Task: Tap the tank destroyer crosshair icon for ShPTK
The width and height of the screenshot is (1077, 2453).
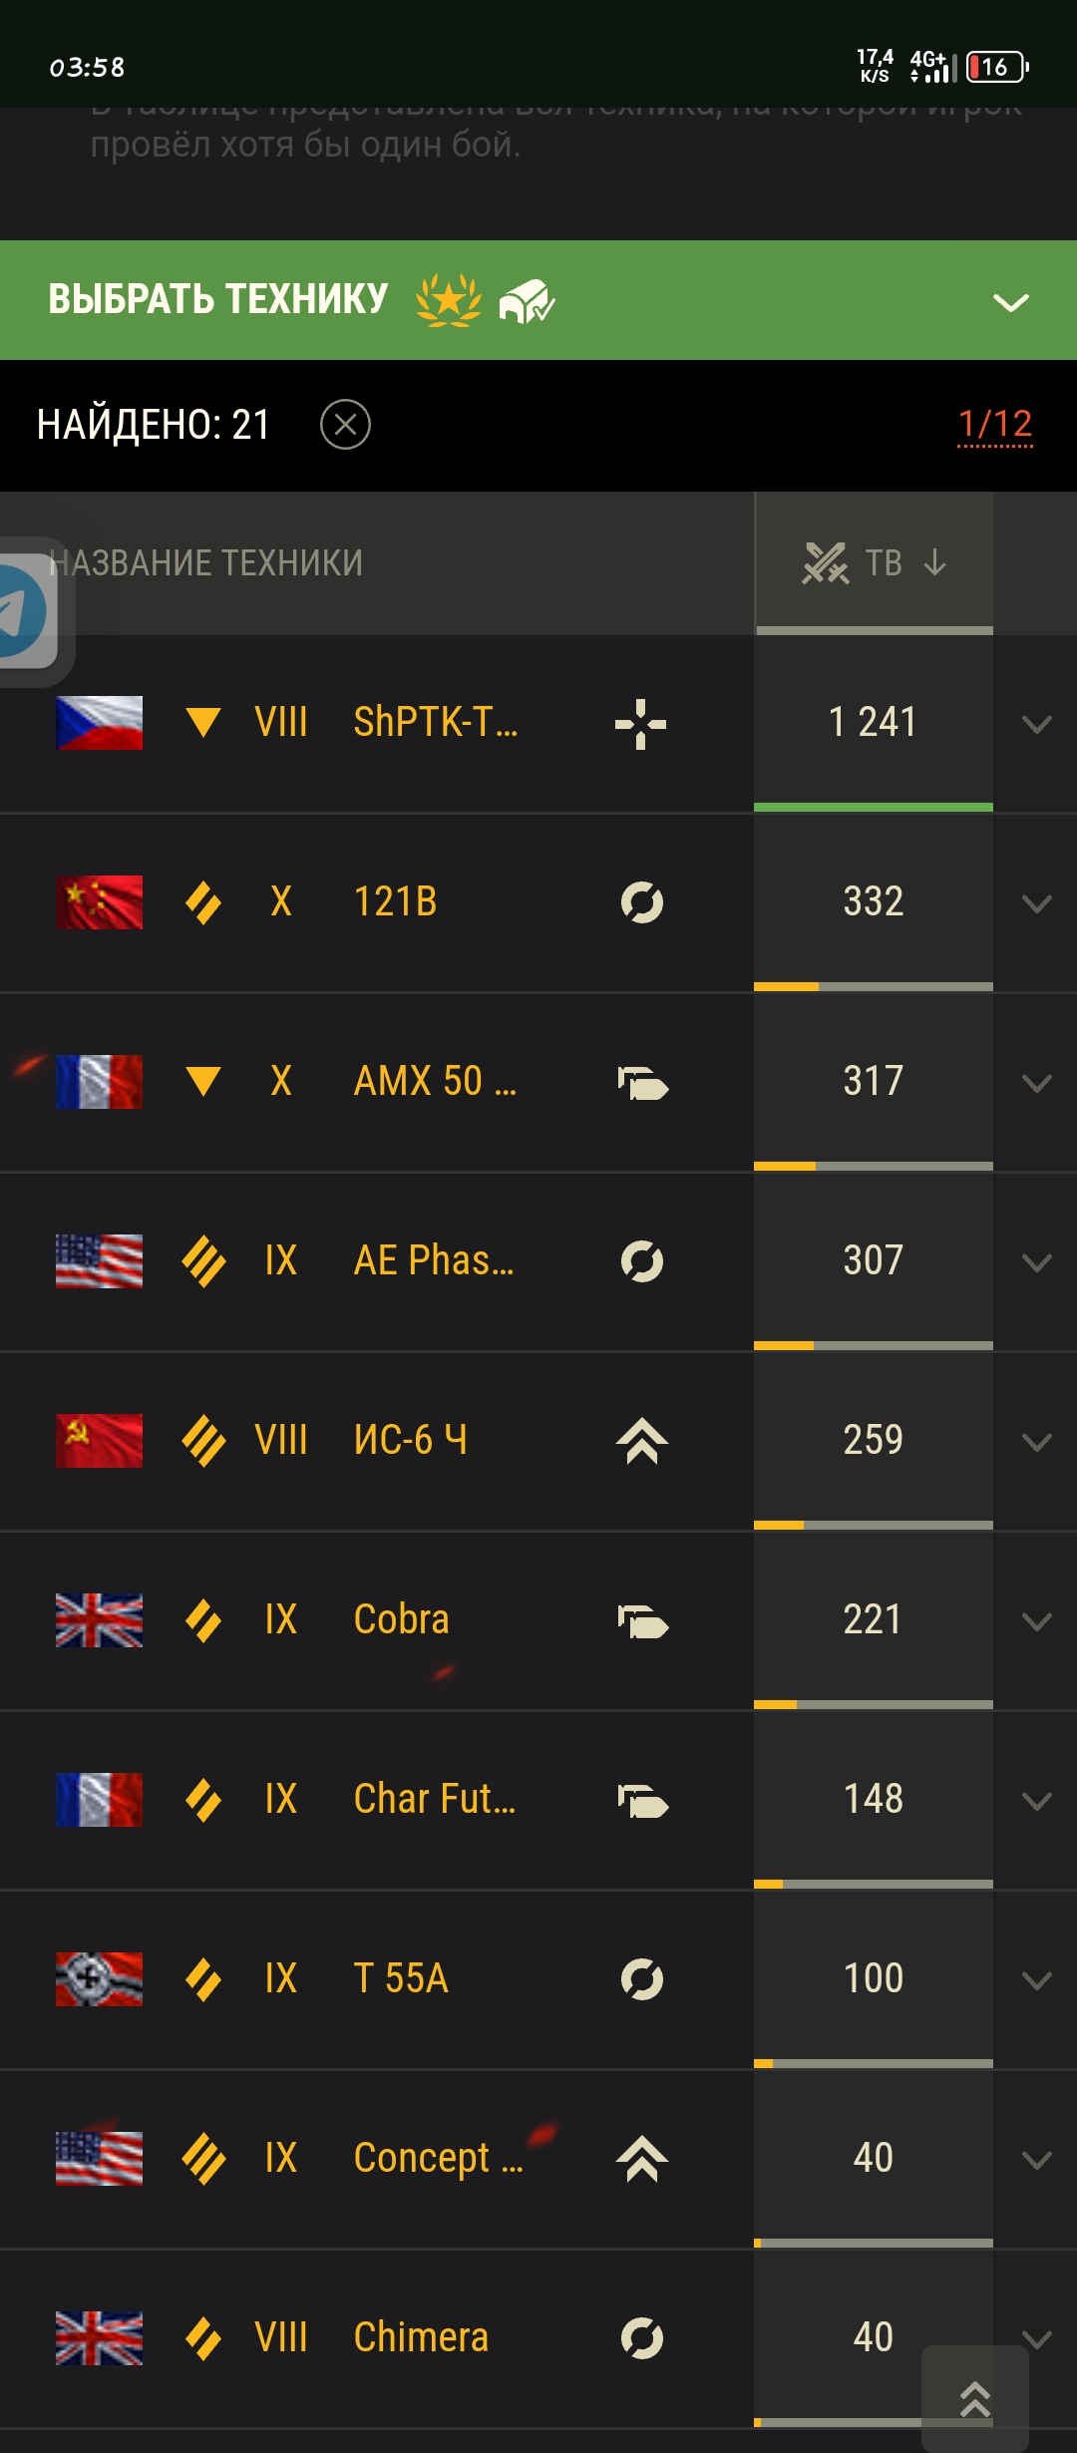Action: [x=640, y=724]
